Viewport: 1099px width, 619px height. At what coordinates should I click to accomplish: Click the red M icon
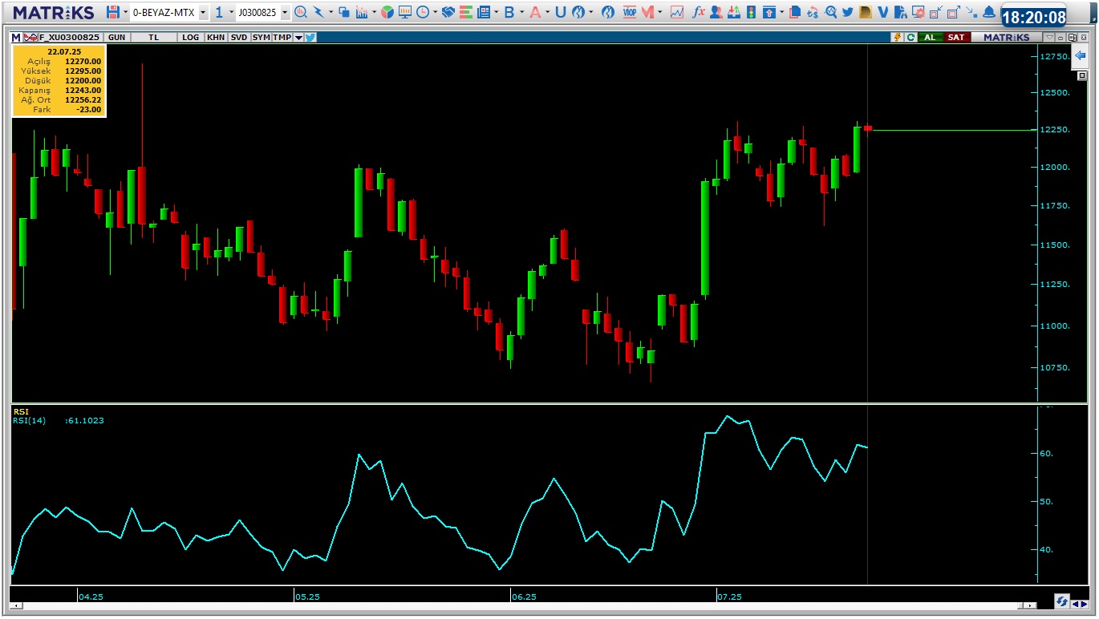647,12
